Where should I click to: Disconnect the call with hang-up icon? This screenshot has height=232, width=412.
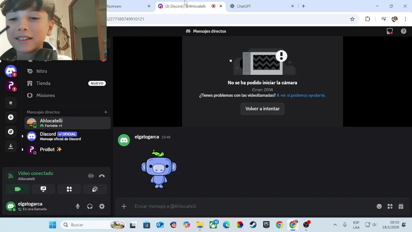click(x=102, y=176)
